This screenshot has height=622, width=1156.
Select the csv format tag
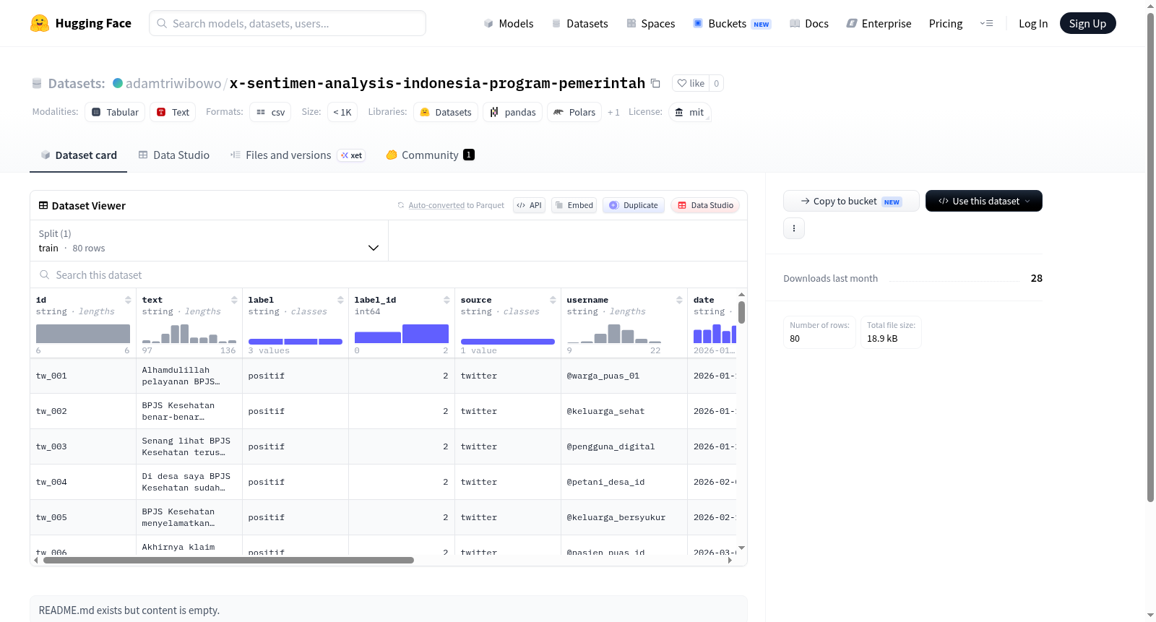[270, 112]
